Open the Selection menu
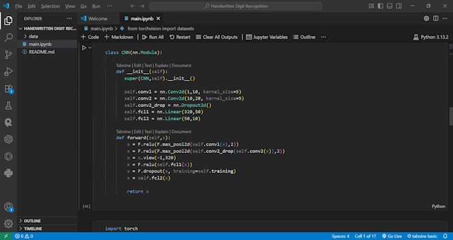The width and height of the screenshot is (453, 240). pos(50,6)
